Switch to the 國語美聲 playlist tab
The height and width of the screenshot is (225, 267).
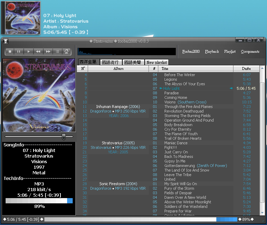tap(133, 62)
